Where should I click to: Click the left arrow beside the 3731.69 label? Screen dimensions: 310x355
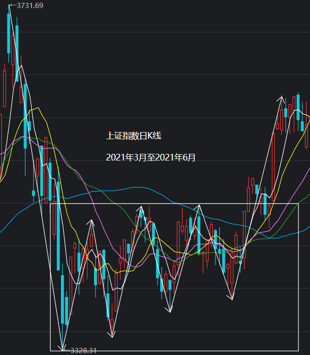tap(13, 5)
